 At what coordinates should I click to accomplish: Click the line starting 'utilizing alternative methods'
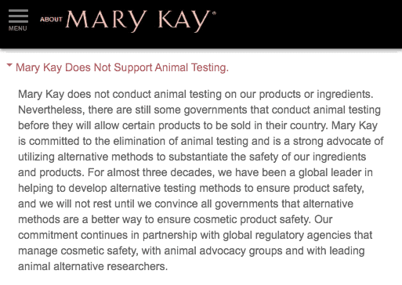pos(192,157)
